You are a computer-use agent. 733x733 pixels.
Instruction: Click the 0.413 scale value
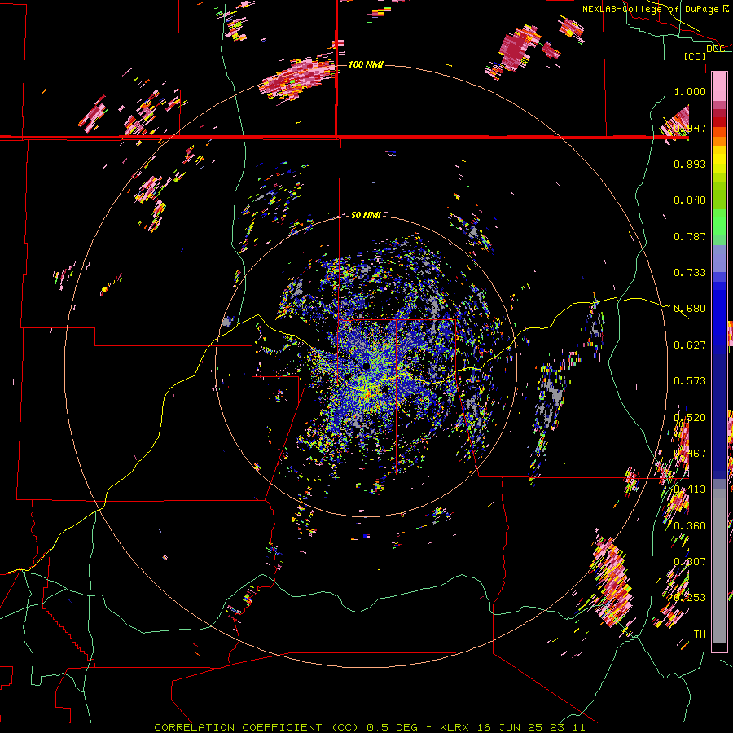[690, 489]
